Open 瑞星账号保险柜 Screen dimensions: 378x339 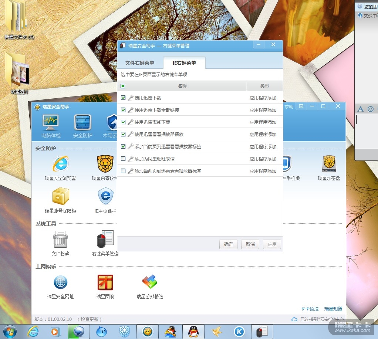coord(61,200)
